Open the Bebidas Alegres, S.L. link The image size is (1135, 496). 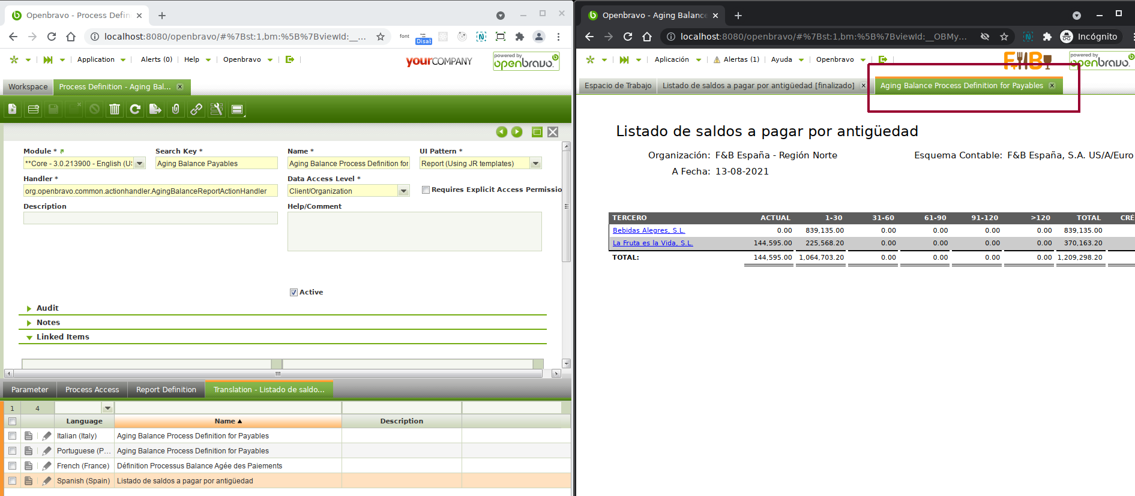(648, 230)
